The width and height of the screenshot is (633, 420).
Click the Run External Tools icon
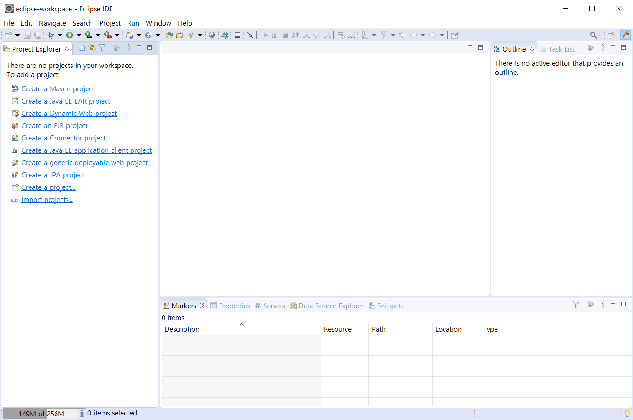point(107,35)
